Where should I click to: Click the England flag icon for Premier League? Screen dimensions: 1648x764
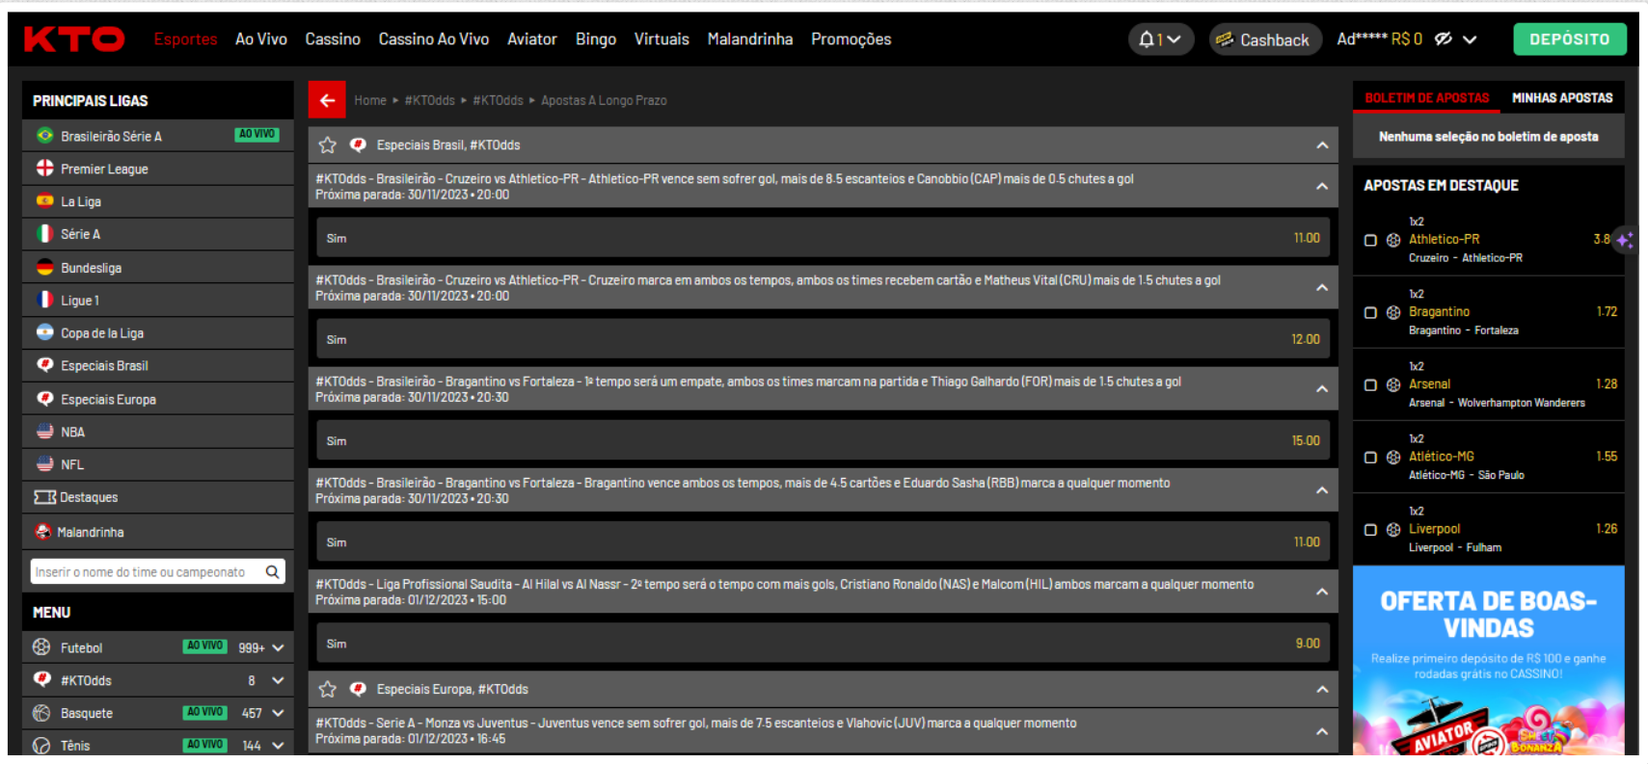click(x=44, y=169)
